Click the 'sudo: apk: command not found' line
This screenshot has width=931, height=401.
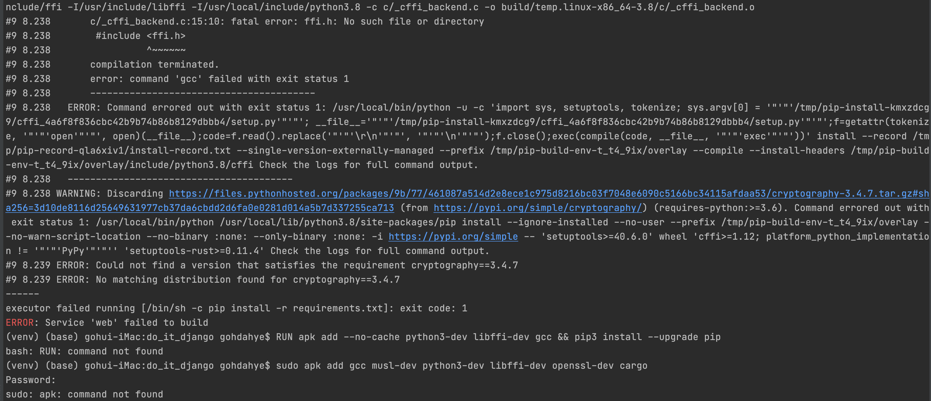pyautogui.click(x=84, y=394)
